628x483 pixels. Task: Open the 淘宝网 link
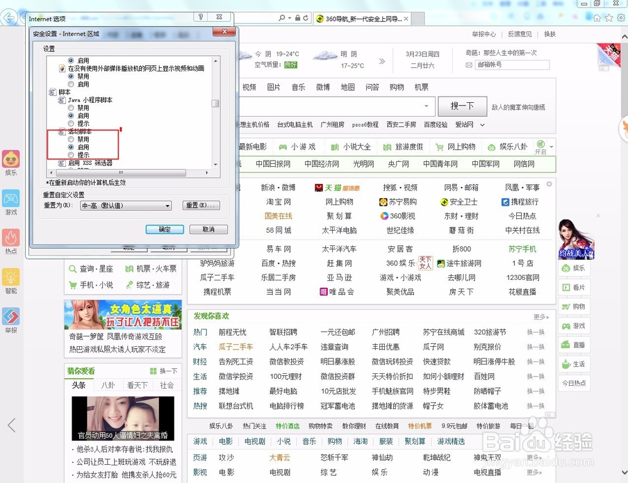[x=278, y=202]
